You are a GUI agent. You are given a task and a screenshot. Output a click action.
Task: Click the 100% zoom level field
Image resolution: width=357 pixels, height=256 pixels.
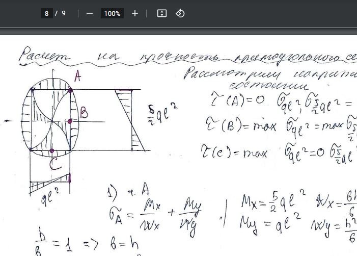pyautogui.click(x=112, y=13)
